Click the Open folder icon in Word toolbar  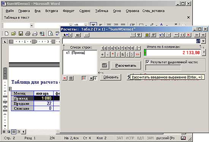point(13,34)
